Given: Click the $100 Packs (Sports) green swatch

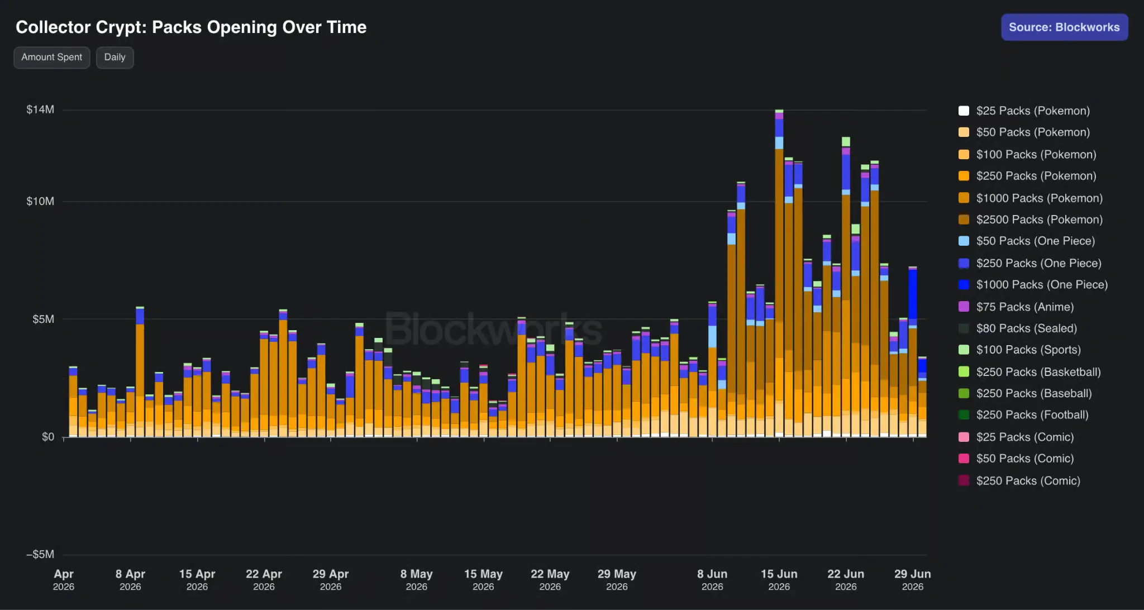Looking at the screenshot, I should (x=964, y=350).
